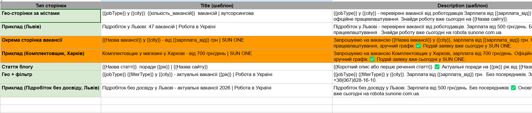Select the 'Гео-сторінки за містами' cell
The width and height of the screenshot is (532, 113).
coord(51,16)
